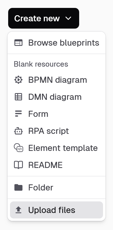Create a new README file

pyautogui.click(x=56, y=165)
